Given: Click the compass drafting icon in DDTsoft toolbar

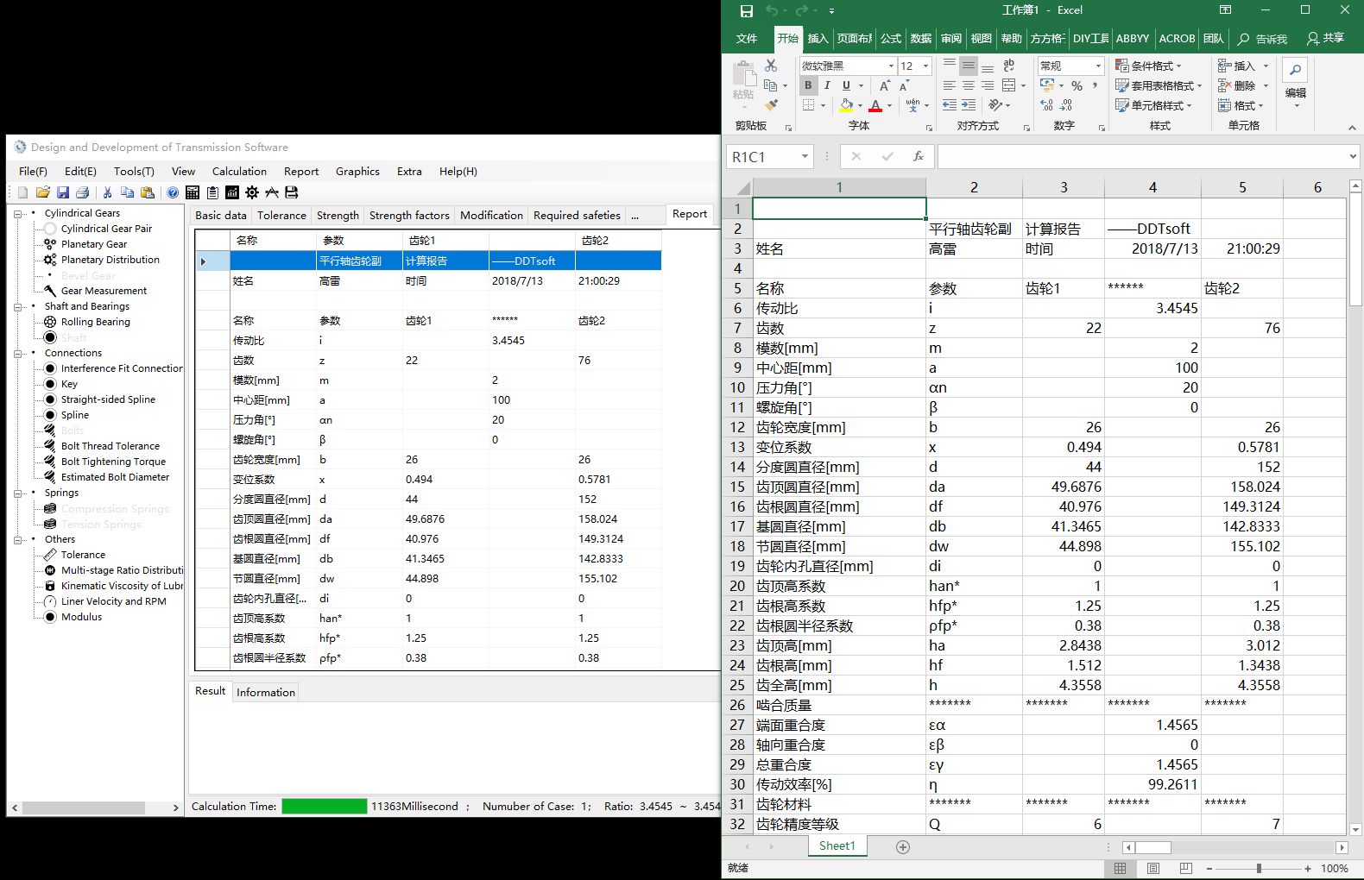Looking at the screenshot, I should (272, 192).
